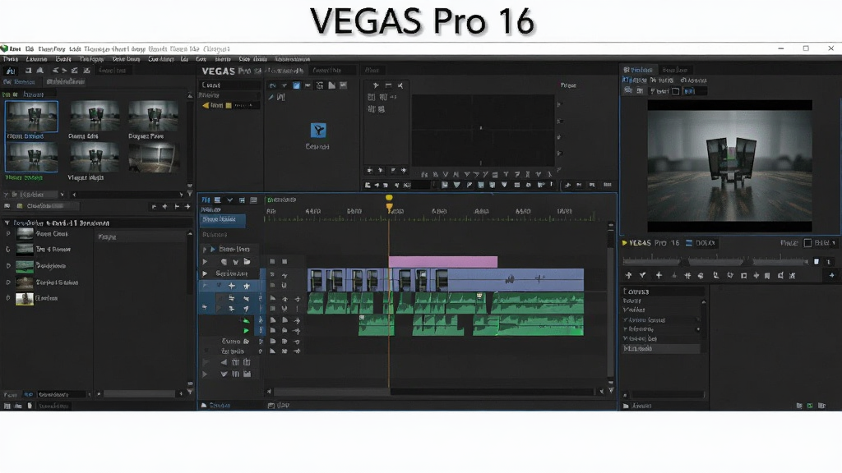Click the folder icon below the properties list
Image resolution: width=842 pixels, height=473 pixels.
coord(626,406)
